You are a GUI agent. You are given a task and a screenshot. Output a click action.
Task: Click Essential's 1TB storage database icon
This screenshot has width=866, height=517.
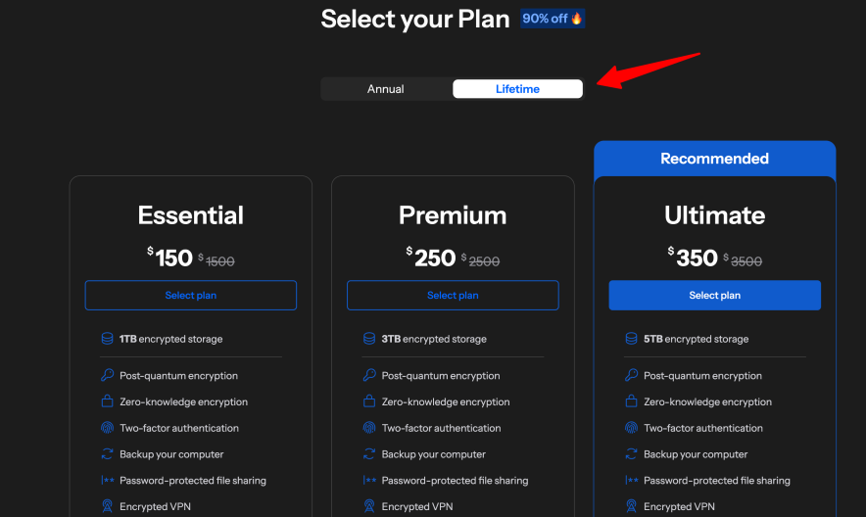(108, 339)
